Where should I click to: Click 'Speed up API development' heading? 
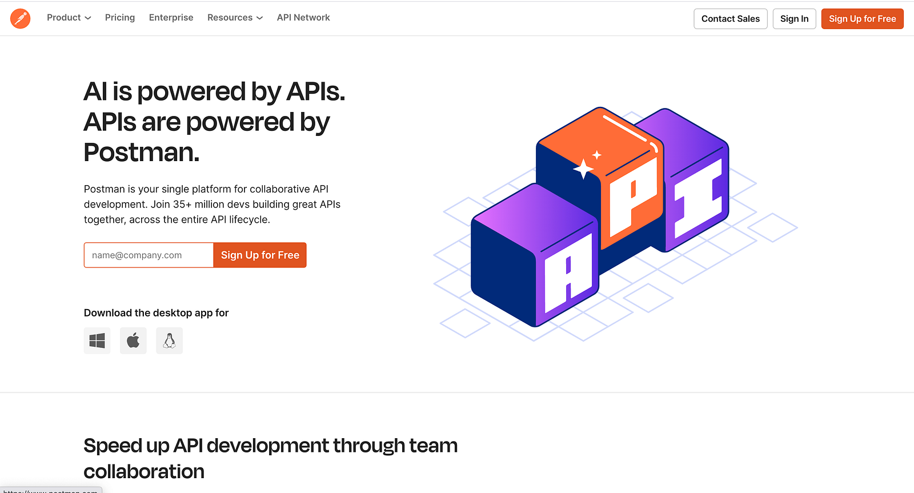pos(271,458)
